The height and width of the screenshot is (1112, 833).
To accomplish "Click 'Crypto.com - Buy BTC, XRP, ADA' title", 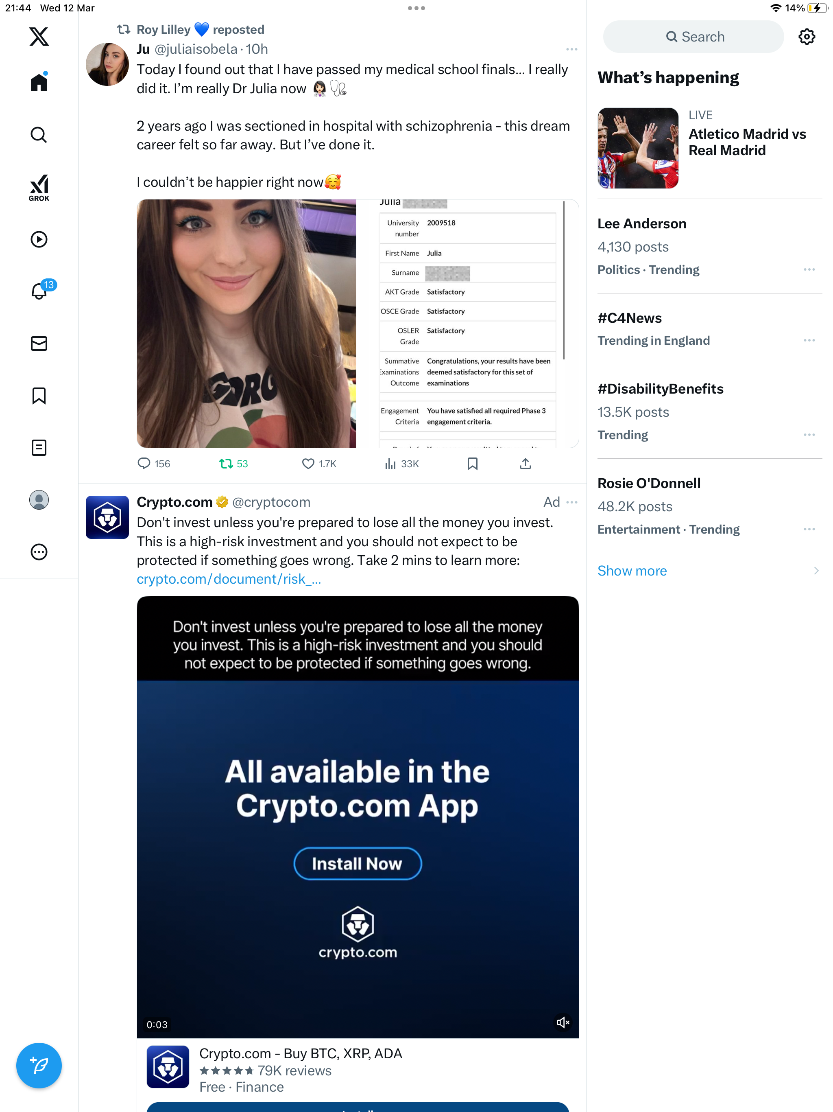I will click(301, 1054).
